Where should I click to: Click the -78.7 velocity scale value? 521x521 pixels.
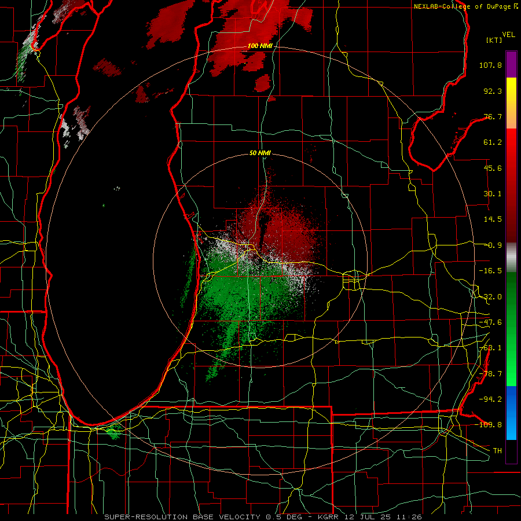tap(490, 374)
